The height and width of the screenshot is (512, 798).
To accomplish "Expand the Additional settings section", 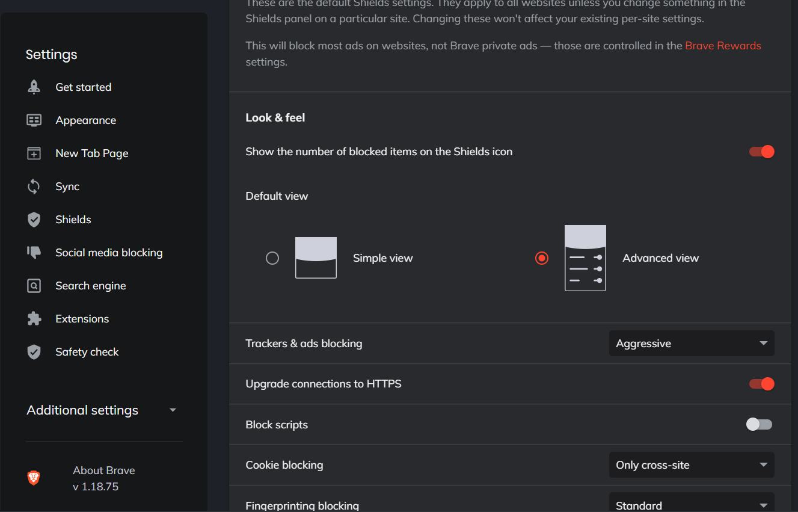I will pyautogui.click(x=102, y=410).
